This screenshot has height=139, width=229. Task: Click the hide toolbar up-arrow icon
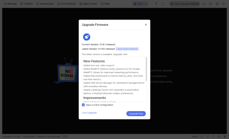(x=156, y=4)
